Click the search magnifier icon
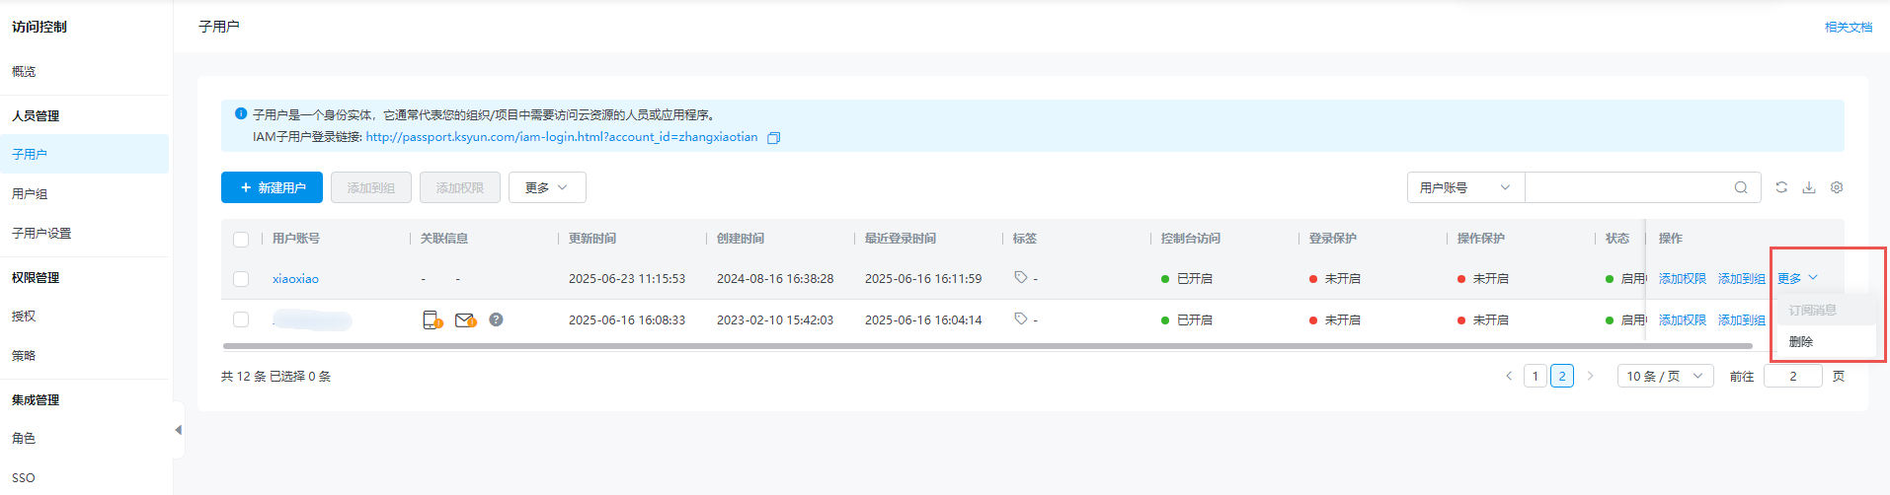1890x495 pixels. 1741,187
